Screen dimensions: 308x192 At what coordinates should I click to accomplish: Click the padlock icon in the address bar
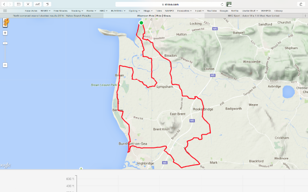point(163,4)
